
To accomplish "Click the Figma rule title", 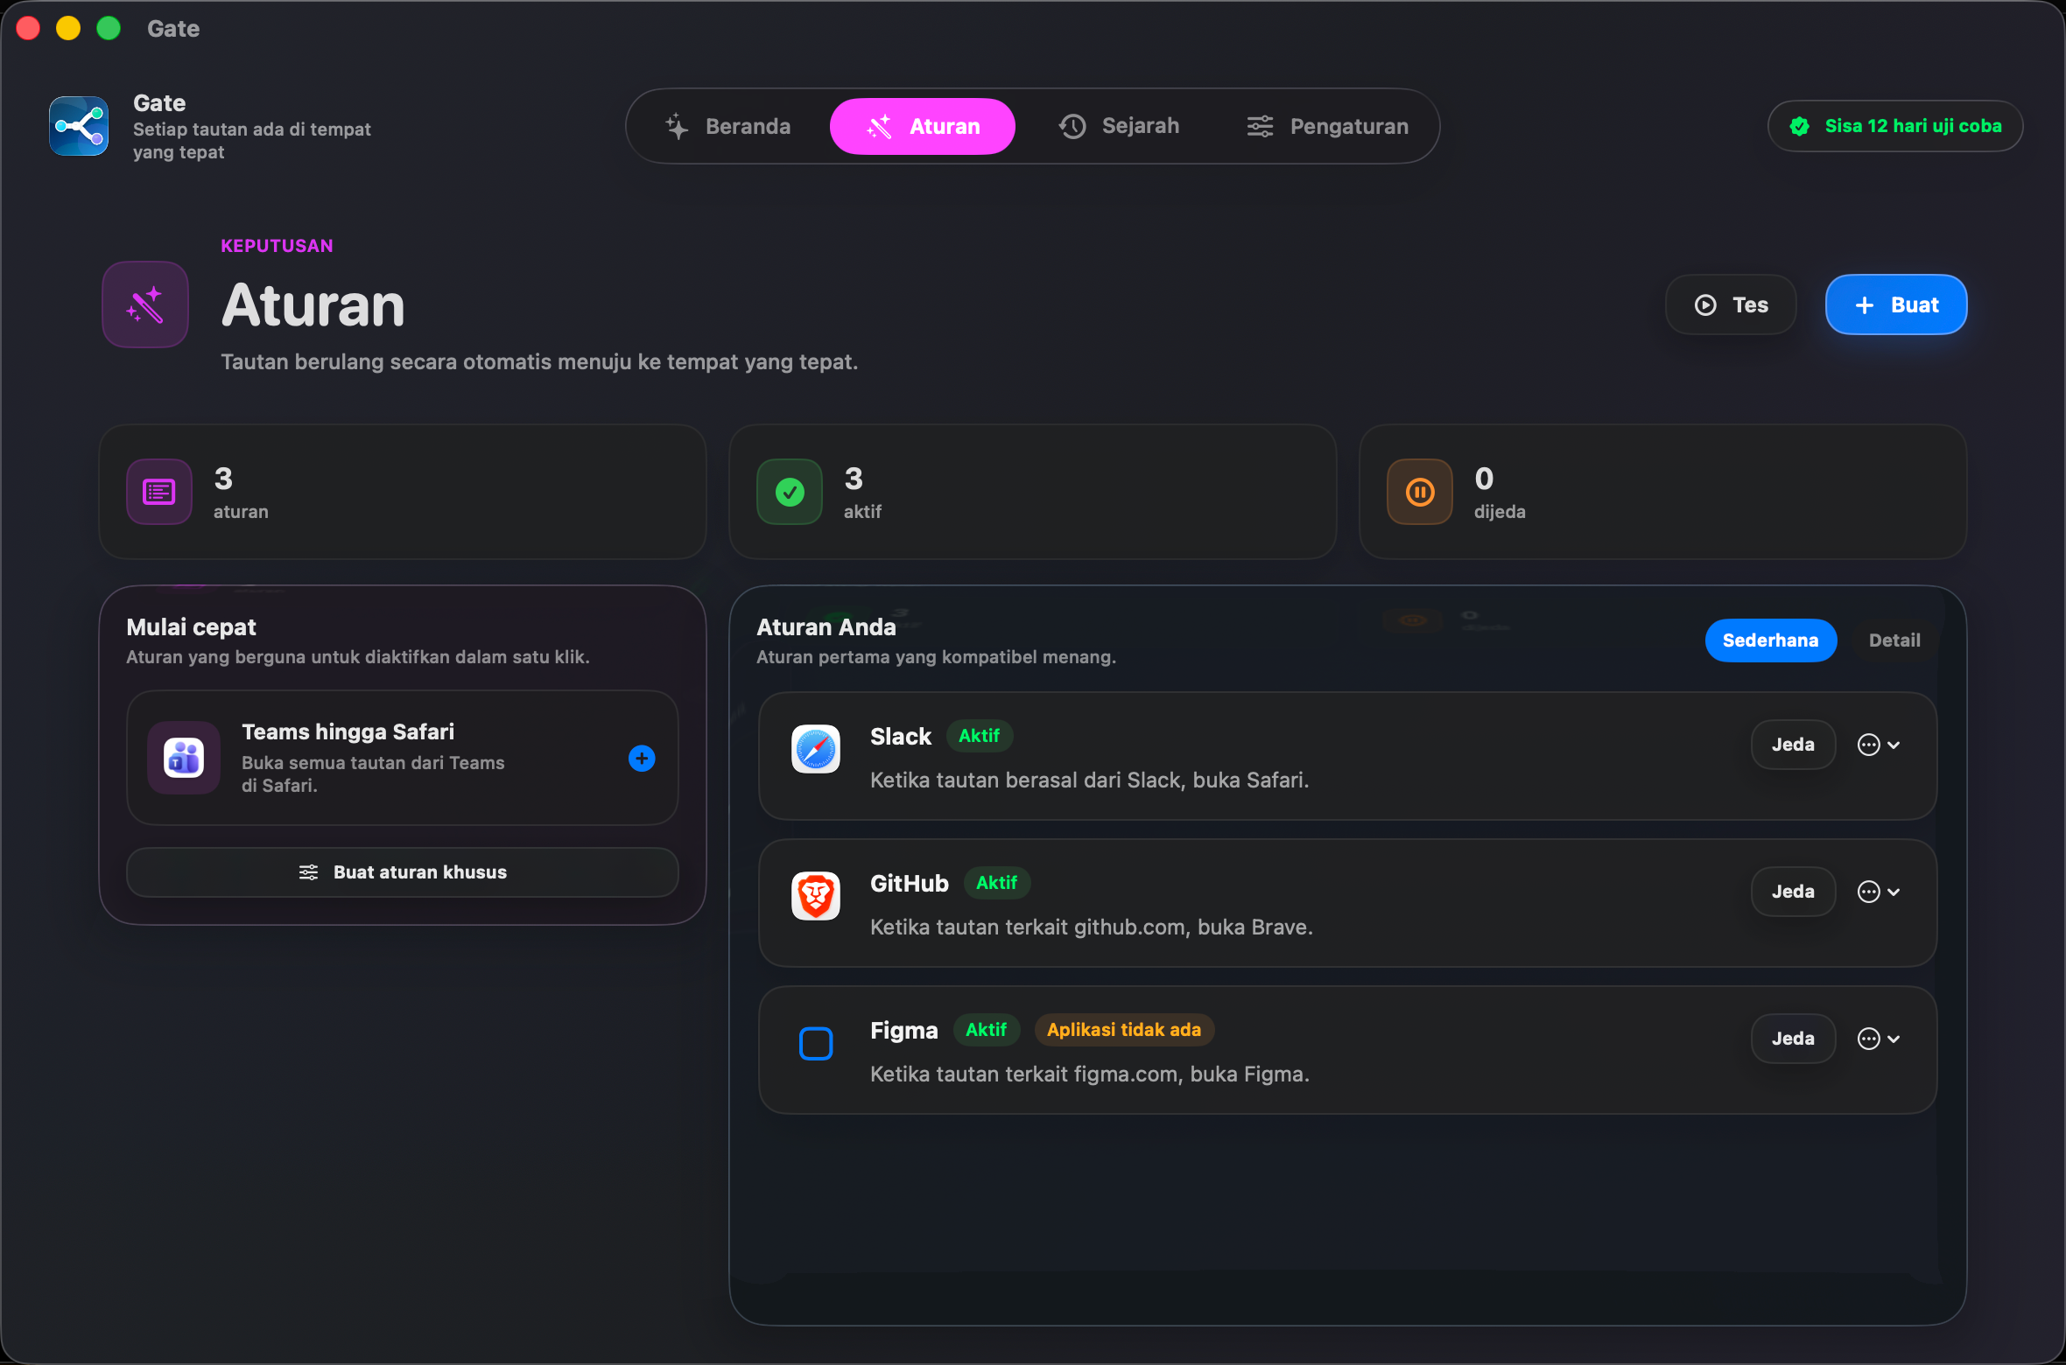I will (904, 1031).
